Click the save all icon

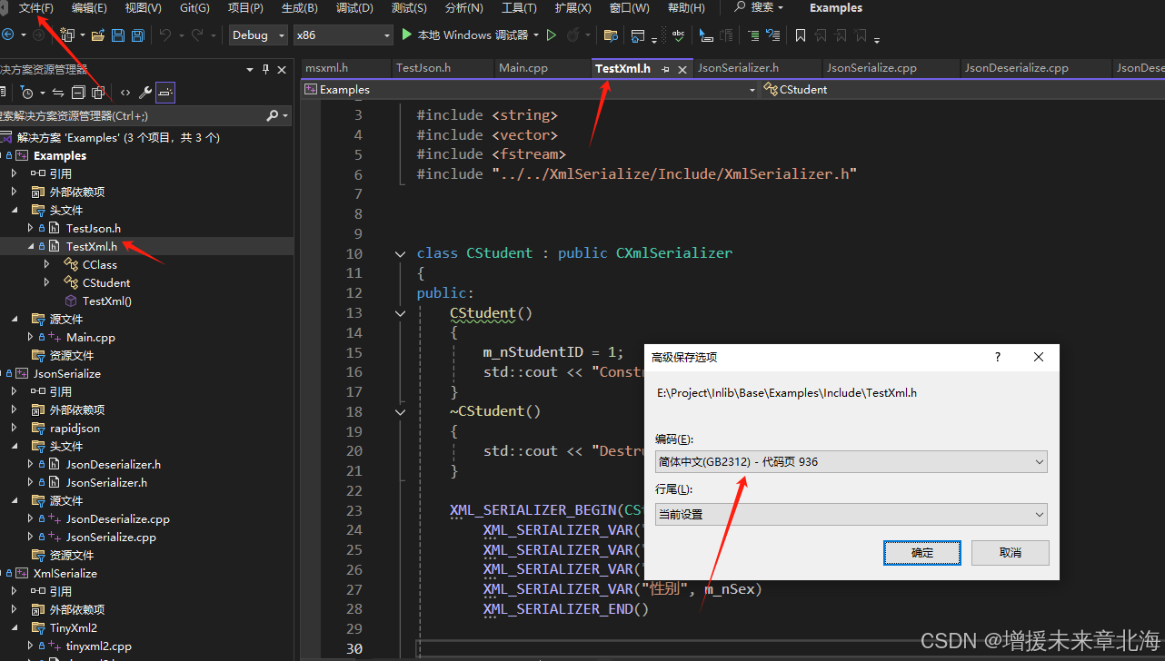coord(138,35)
